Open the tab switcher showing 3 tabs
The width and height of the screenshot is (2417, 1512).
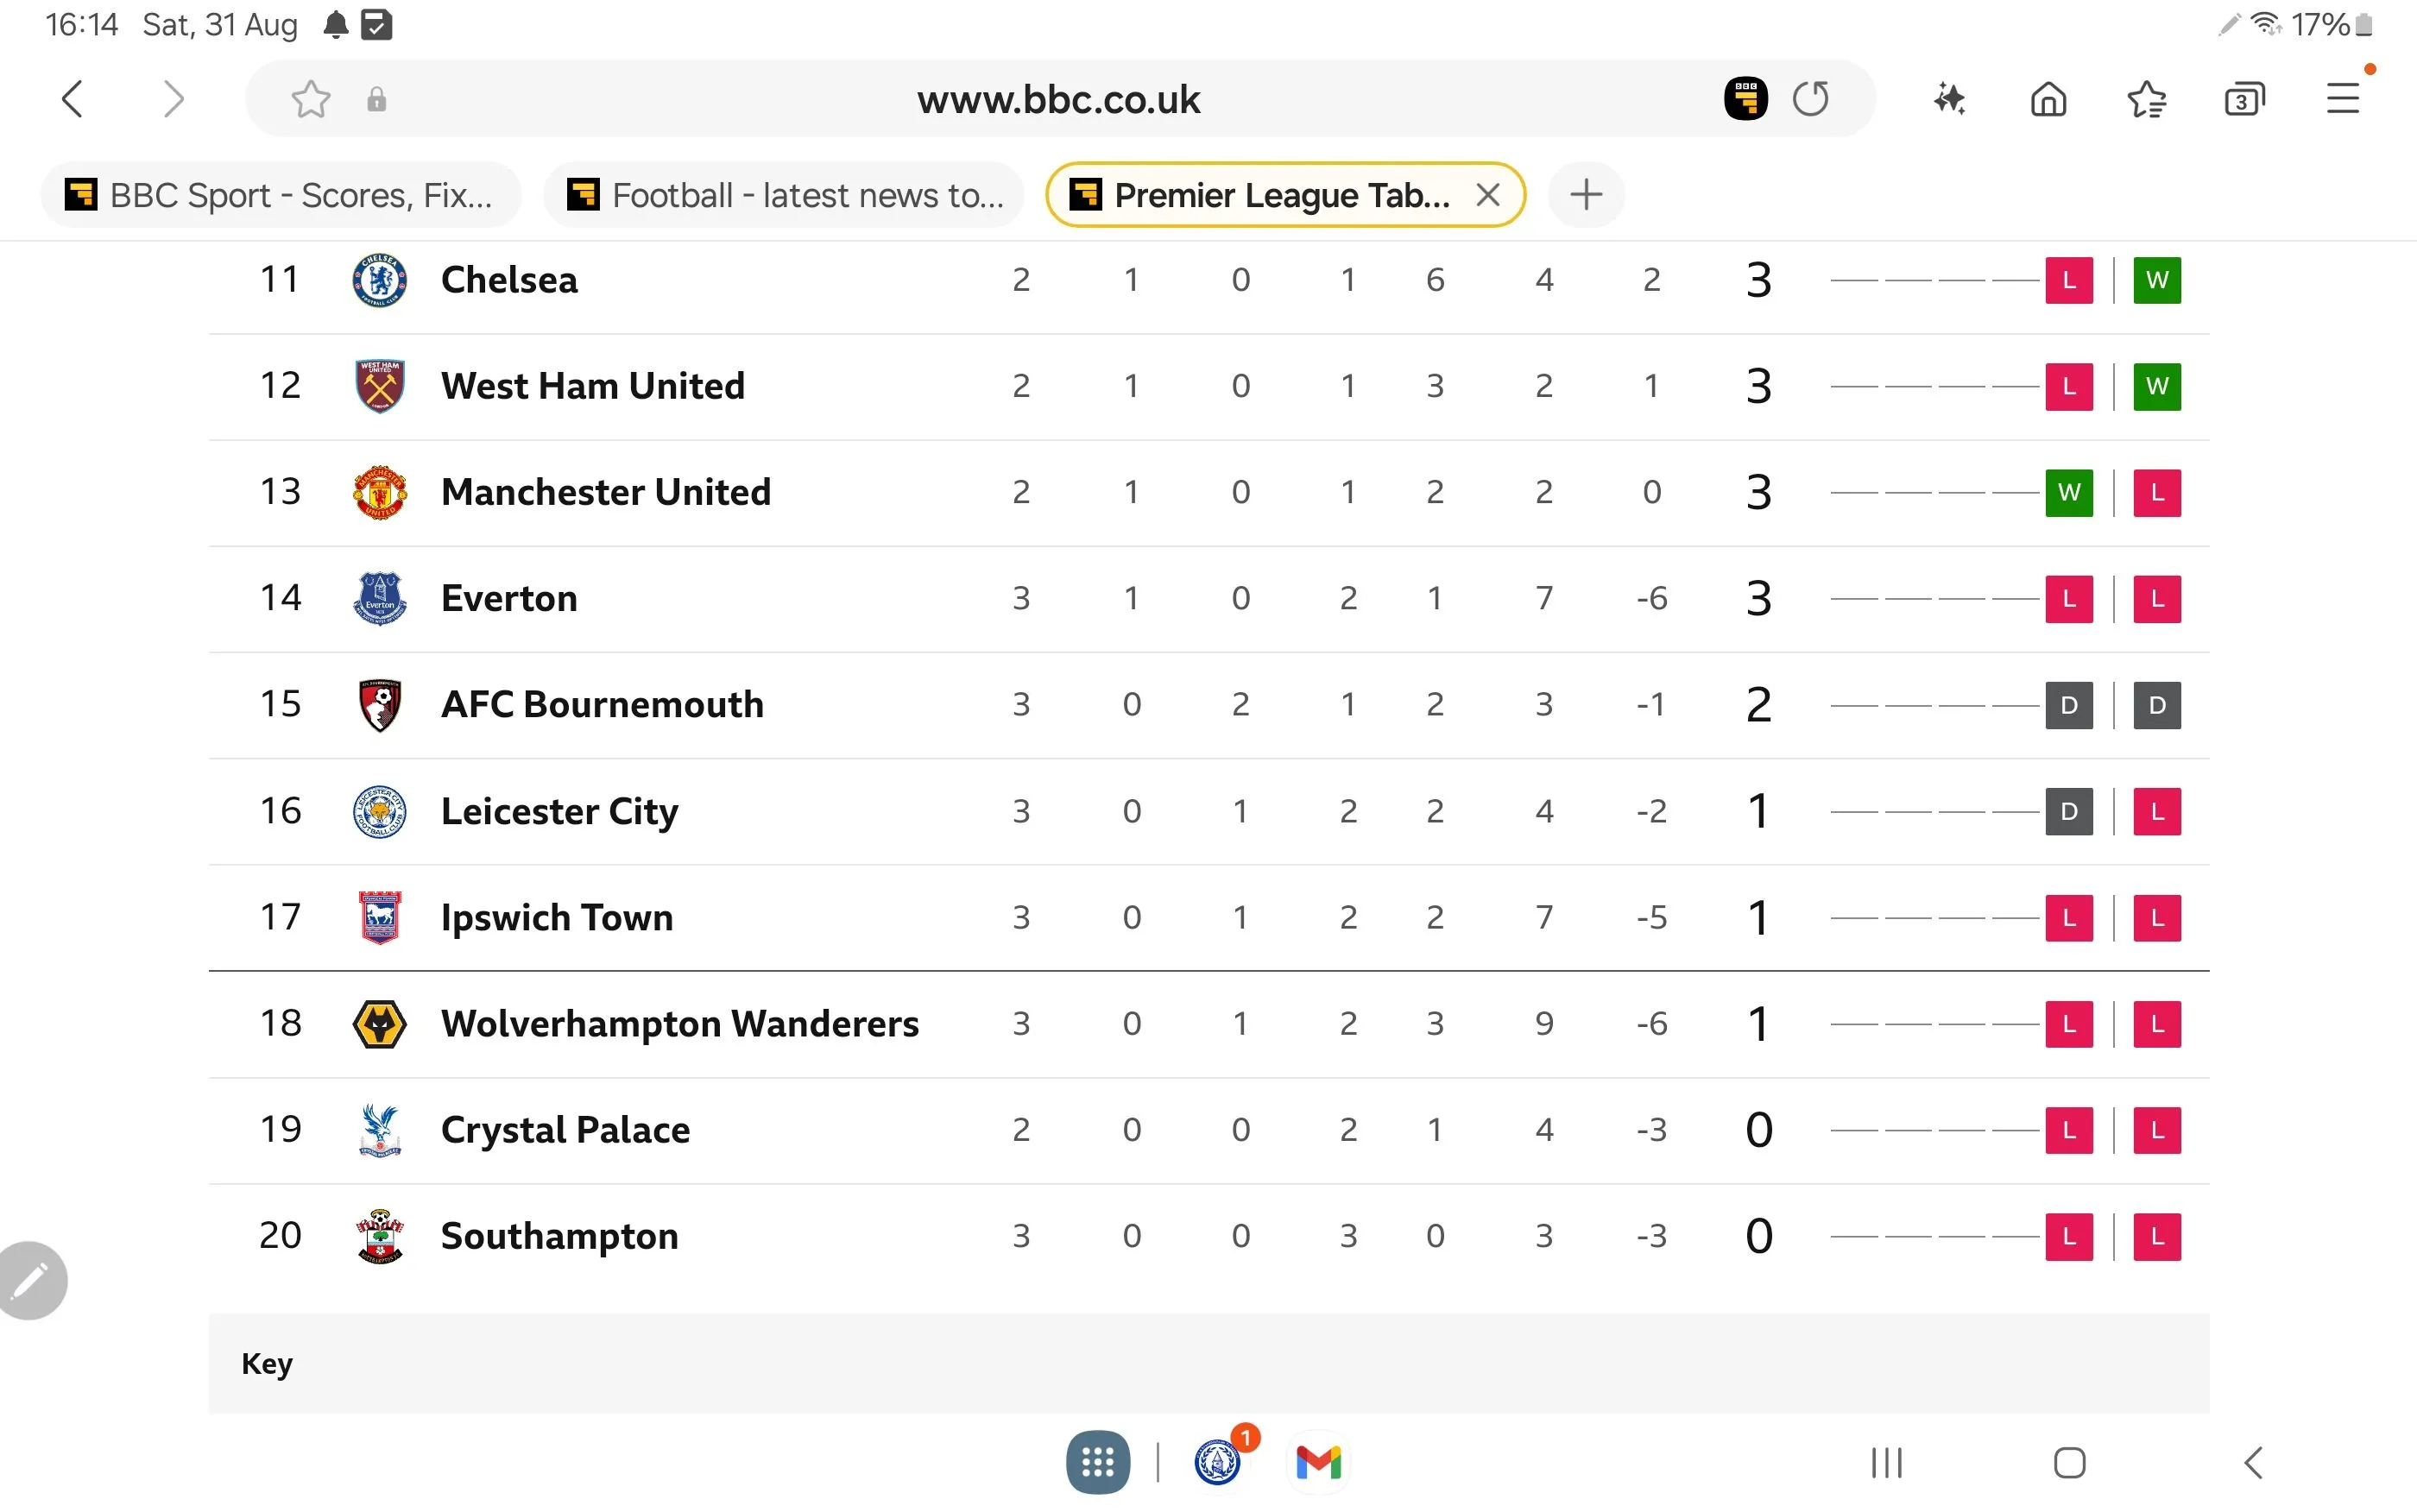click(x=2244, y=99)
